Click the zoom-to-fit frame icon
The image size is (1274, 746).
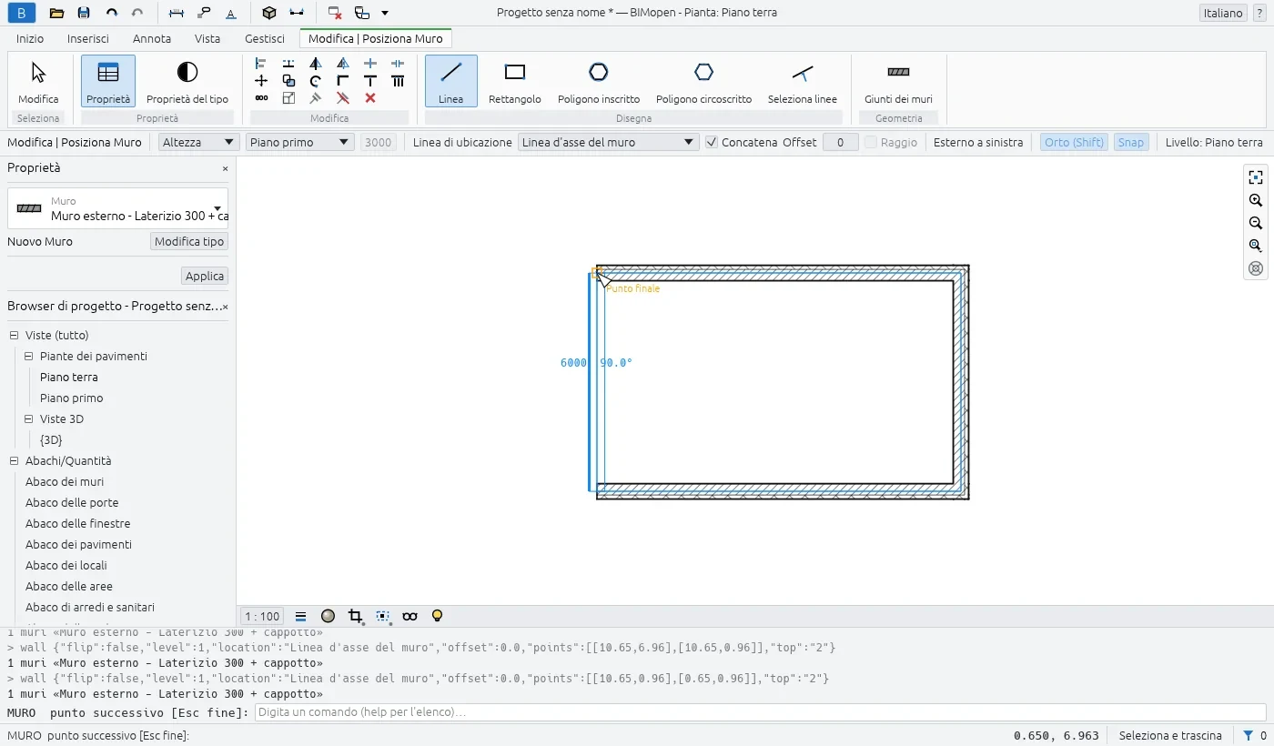click(x=1256, y=177)
